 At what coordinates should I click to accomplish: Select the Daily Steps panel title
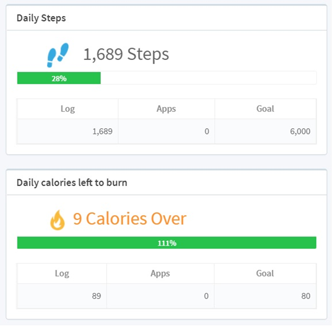point(41,18)
